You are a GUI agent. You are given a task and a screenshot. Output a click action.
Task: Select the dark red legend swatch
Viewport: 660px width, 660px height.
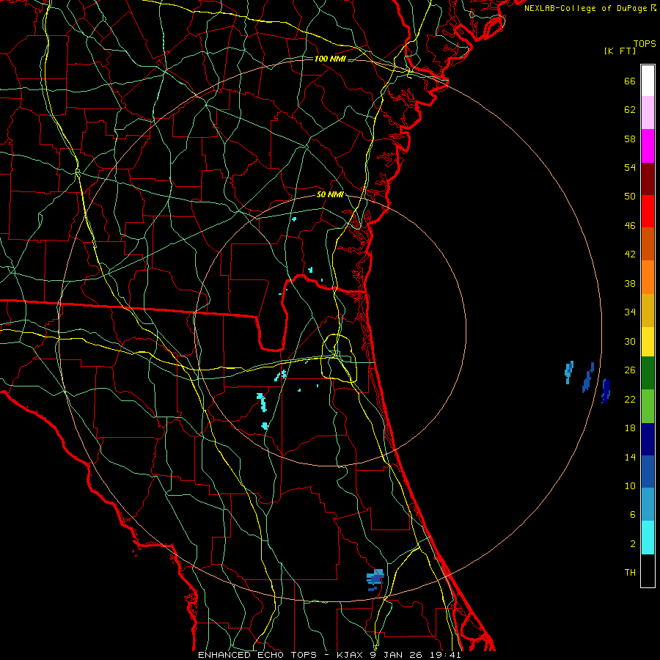tap(648, 179)
